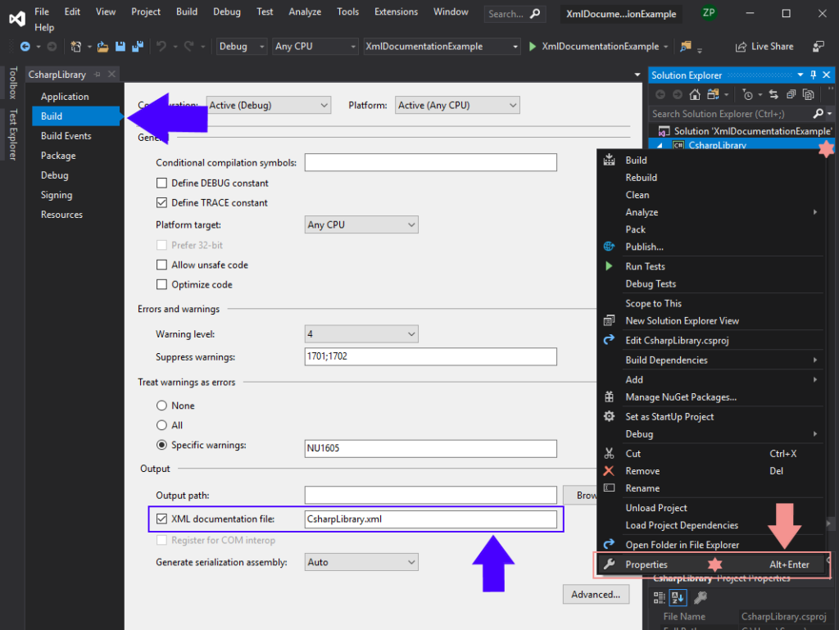Click the feedback icon beside Live Share
Viewport: 839px width, 630px height.
[819, 47]
